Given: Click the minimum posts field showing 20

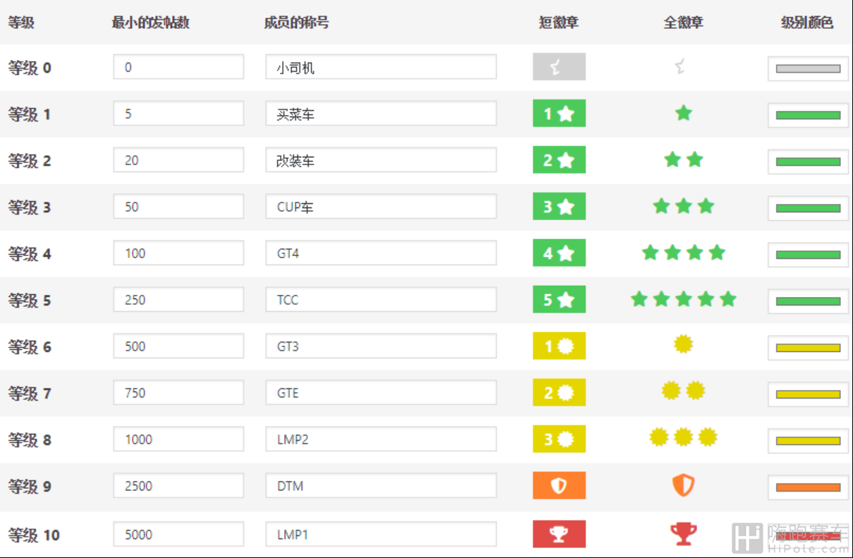Looking at the screenshot, I should point(178,160).
